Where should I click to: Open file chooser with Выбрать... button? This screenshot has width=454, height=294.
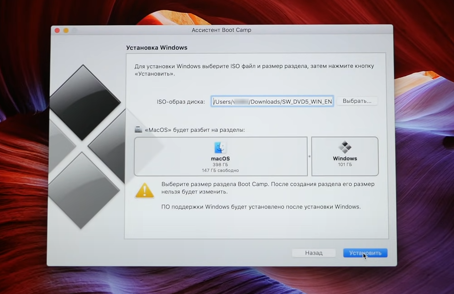click(357, 101)
